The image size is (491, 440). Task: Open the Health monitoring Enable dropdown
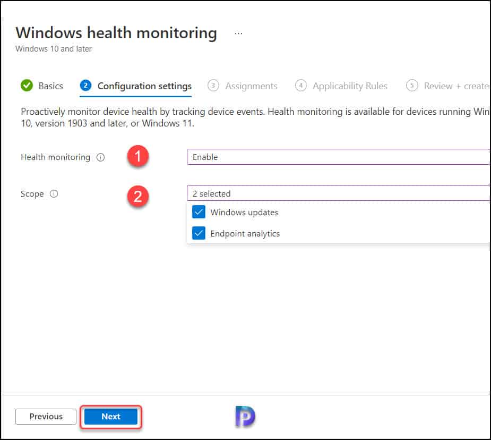pyautogui.click(x=338, y=157)
